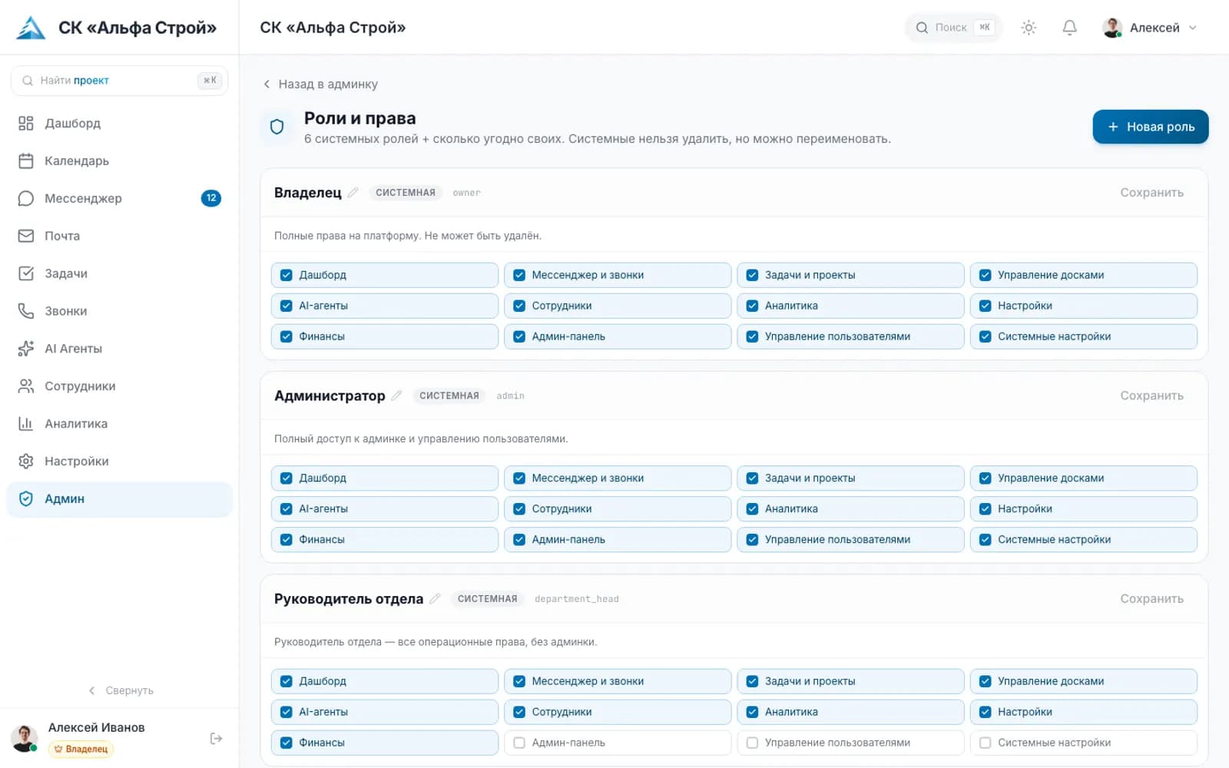Image resolution: width=1229 pixels, height=768 pixels.
Task: Open Настройки in the sidebar
Action: [119, 462]
